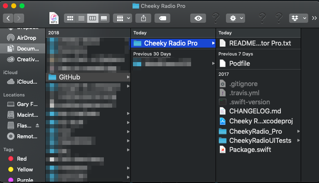This screenshot has width=319, height=183.
Task: Open the CheekyRadioUITests folder
Action: (260, 140)
